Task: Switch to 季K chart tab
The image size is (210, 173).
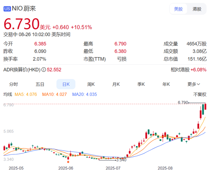Action: point(141,84)
